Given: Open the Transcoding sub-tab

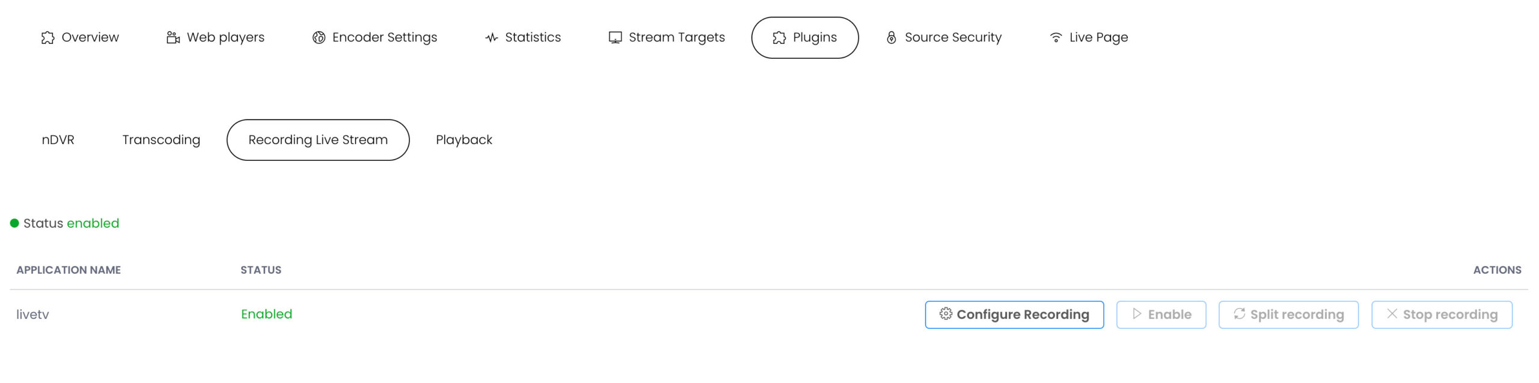Looking at the screenshot, I should (161, 140).
